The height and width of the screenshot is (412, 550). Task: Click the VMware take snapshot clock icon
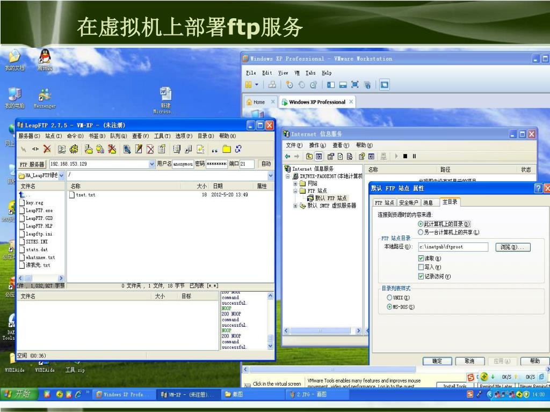coord(290,85)
